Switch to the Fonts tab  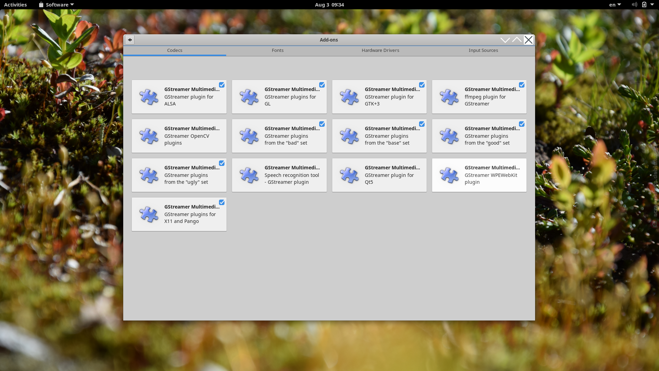tap(278, 50)
